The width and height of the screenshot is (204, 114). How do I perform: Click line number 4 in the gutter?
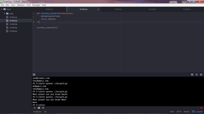33,22
